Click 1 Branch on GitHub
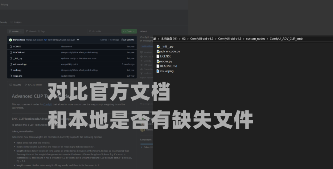 click(31, 31)
